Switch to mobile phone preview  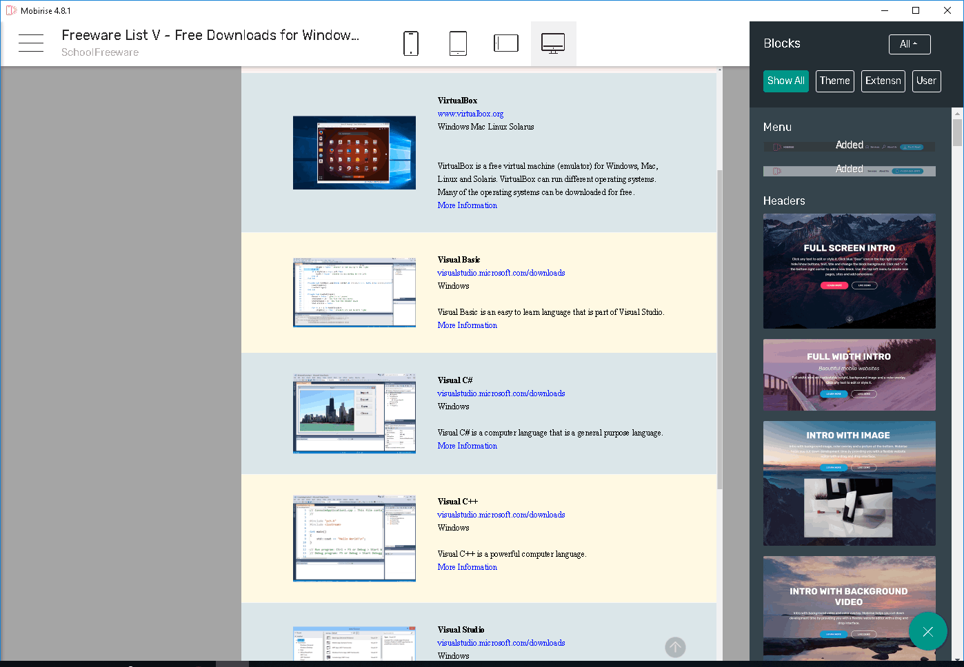pyautogui.click(x=411, y=43)
